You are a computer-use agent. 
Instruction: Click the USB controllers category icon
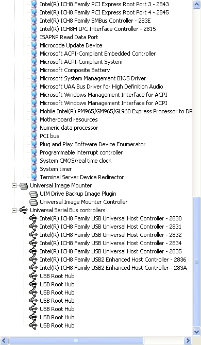pos(24,210)
